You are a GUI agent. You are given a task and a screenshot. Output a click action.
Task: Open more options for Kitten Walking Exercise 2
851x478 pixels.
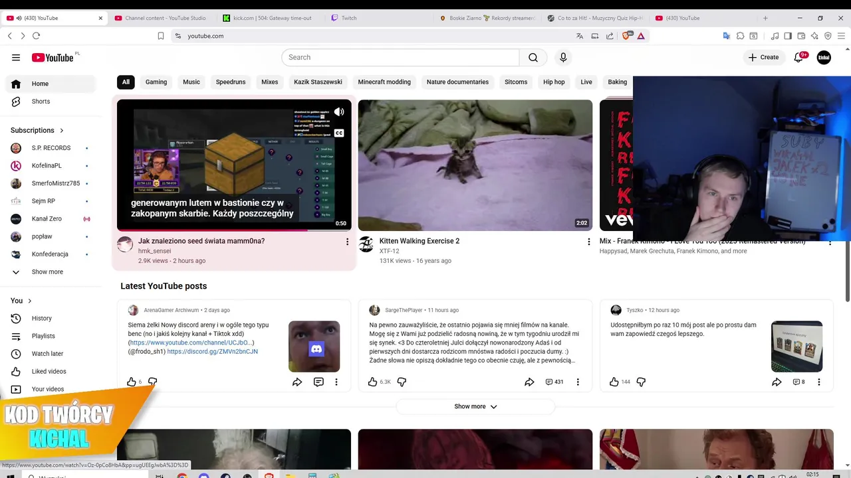tap(588, 242)
